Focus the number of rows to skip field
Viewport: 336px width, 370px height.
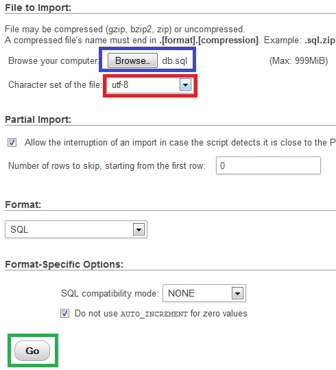pyautogui.click(x=268, y=165)
